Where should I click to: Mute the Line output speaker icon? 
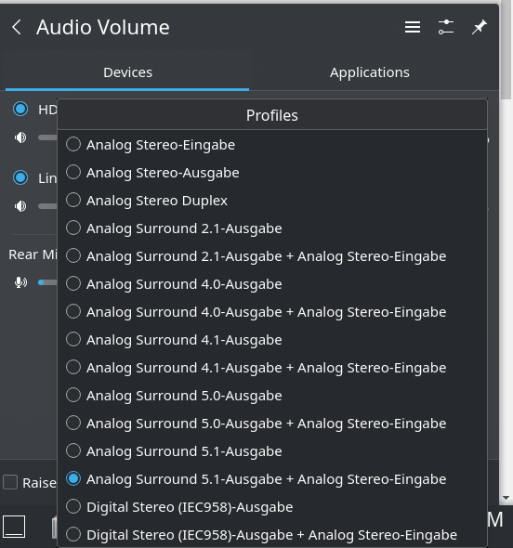click(20, 206)
